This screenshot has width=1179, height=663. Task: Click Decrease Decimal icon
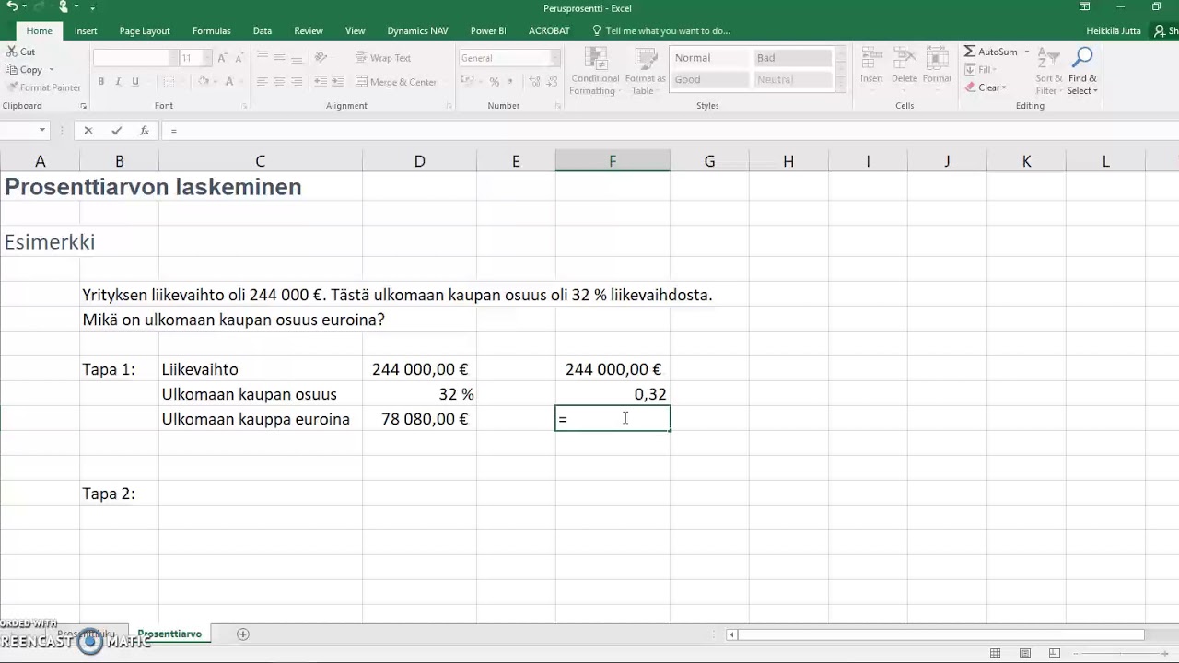pyautogui.click(x=550, y=82)
